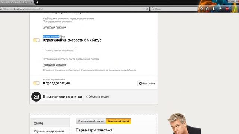The height and width of the screenshot is (134, 239).
Task: Open Подробное описание under Автопродление скорости
Action: 55,27
